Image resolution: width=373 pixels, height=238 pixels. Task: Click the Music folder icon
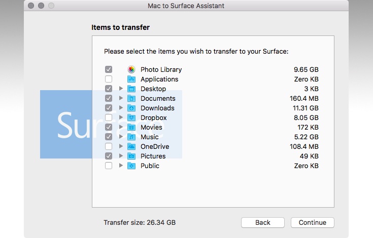pyautogui.click(x=131, y=137)
